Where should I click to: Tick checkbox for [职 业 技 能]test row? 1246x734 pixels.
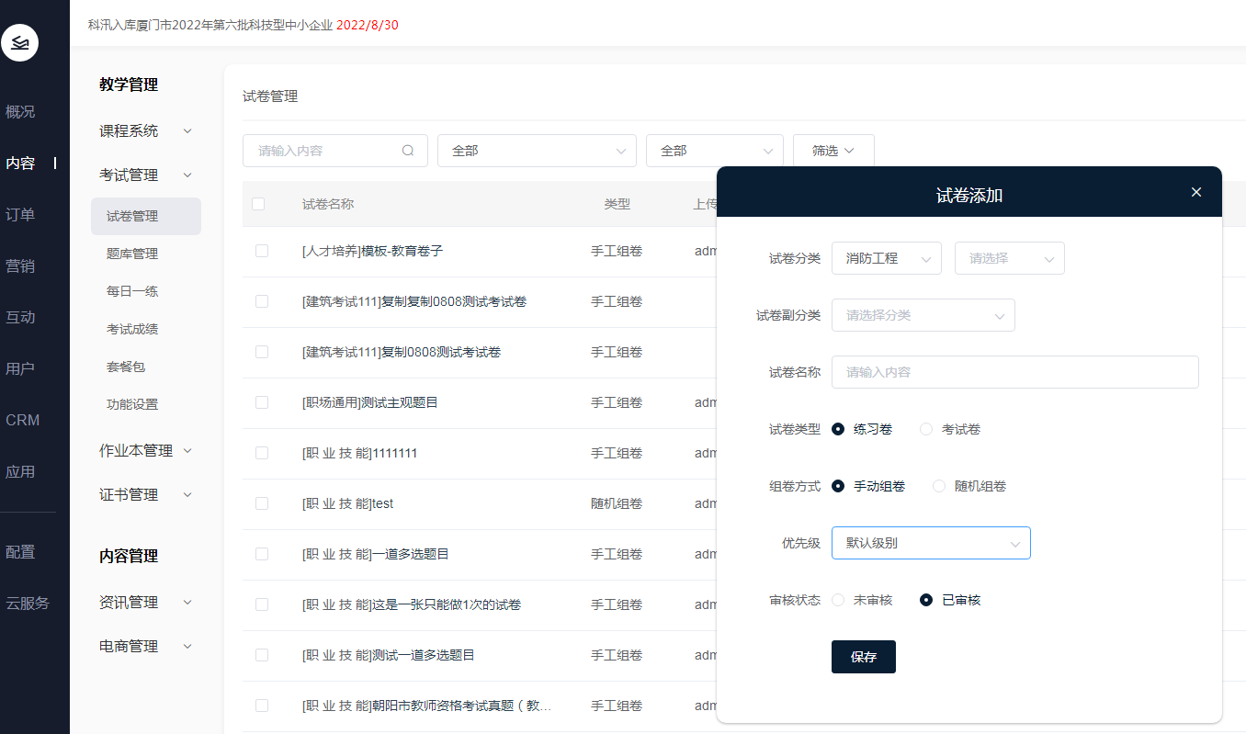click(x=262, y=503)
